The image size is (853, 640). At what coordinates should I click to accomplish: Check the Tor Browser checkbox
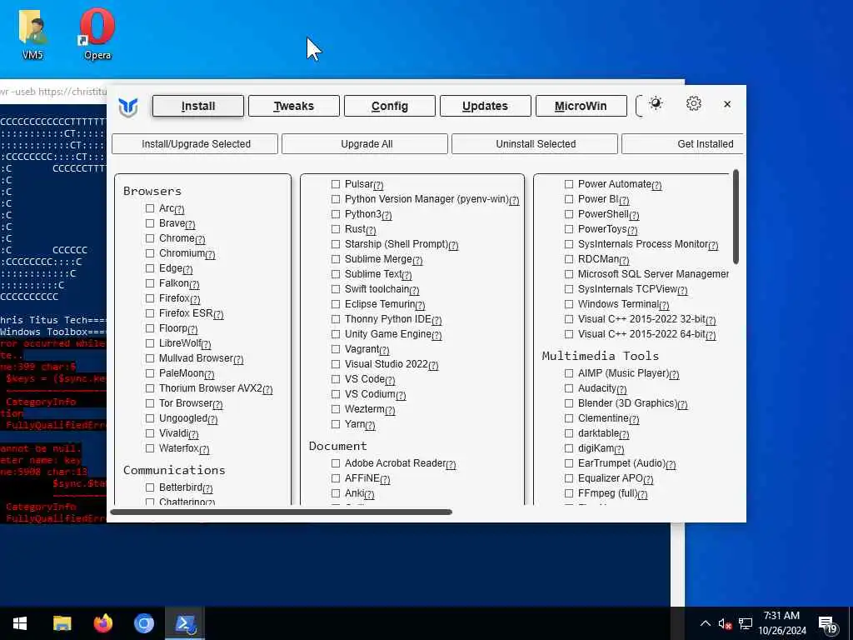coord(150,403)
